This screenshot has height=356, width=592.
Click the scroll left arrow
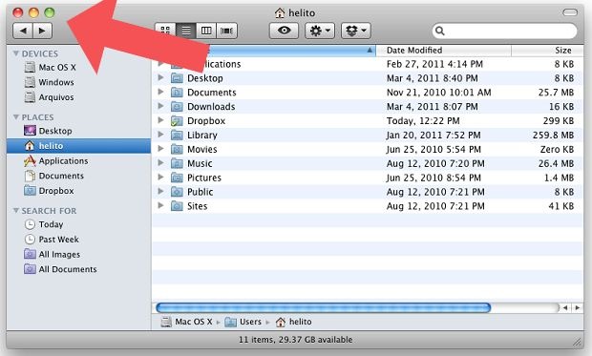tap(565, 308)
